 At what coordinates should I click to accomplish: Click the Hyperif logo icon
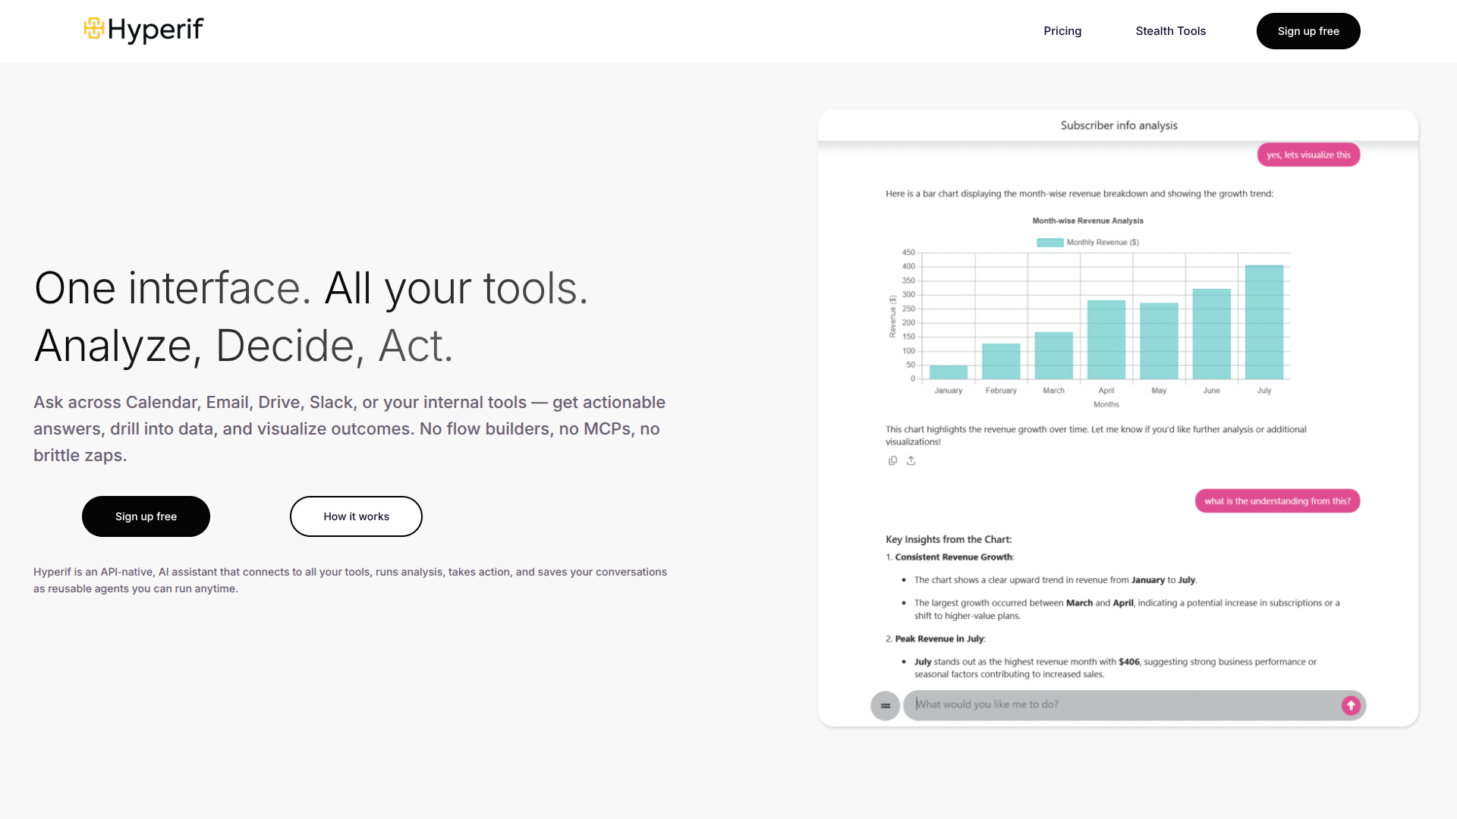coord(93,29)
